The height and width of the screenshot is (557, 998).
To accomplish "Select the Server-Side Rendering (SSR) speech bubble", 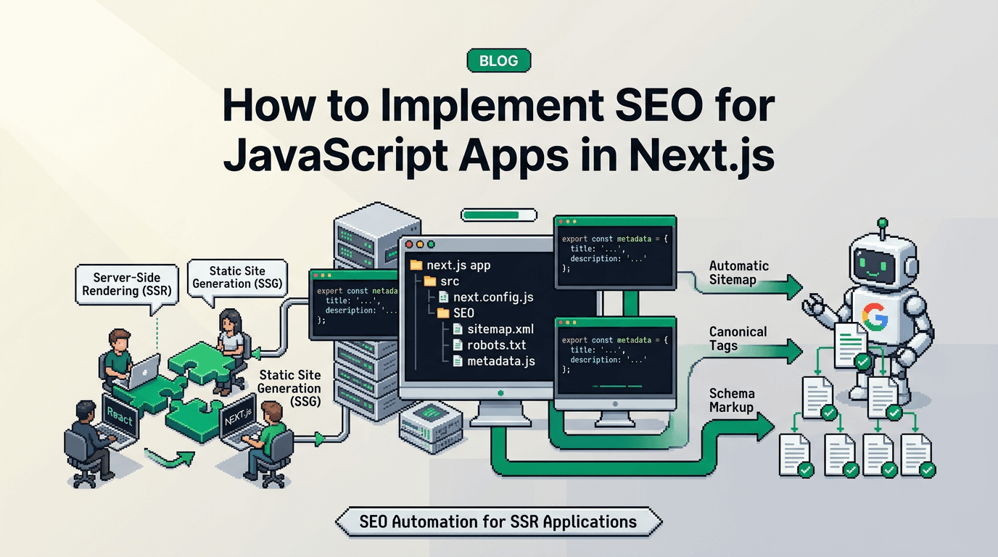I will [126, 284].
